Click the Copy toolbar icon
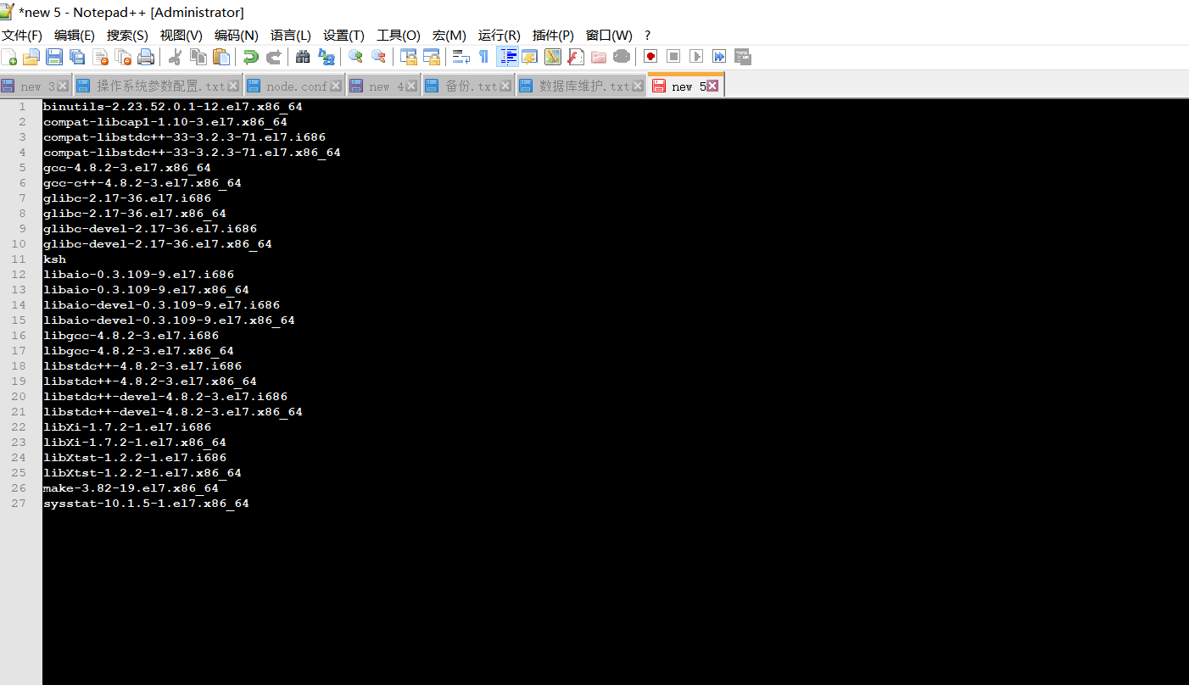This screenshot has width=1189, height=685. (198, 57)
